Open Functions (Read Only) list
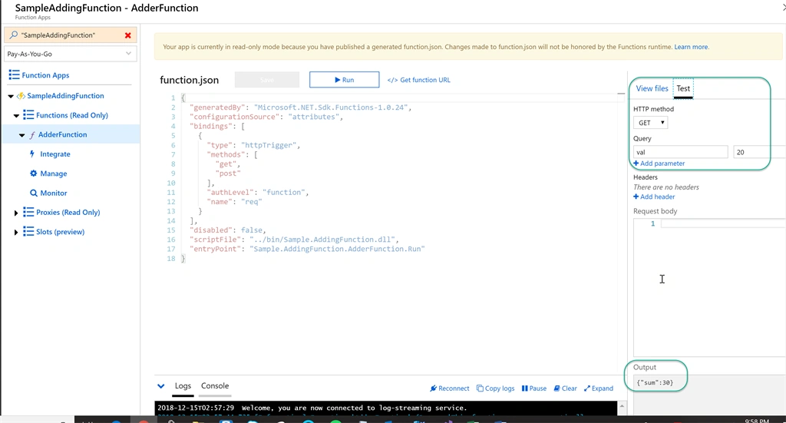The height and width of the screenshot is (423, 786). 71,115
